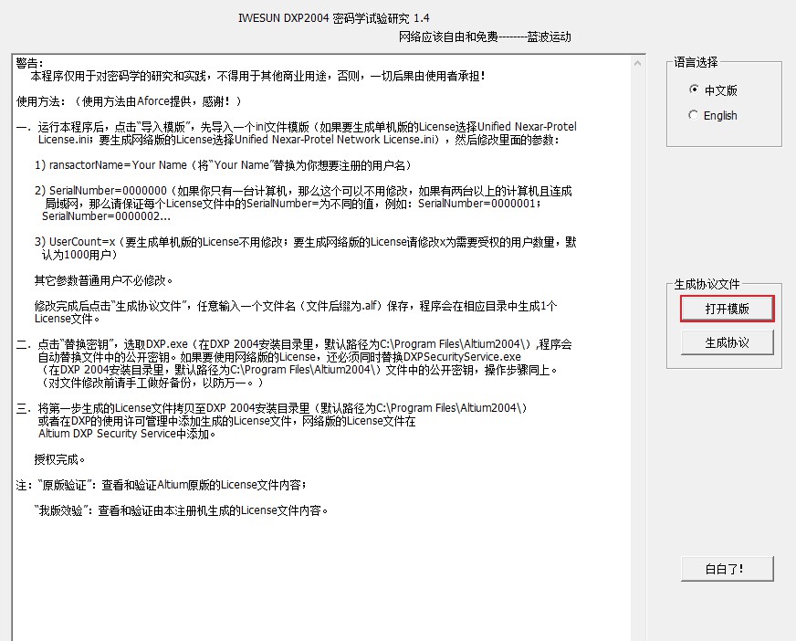Click the line '3) UserCount=x'
796x641 pixels.
305,242
